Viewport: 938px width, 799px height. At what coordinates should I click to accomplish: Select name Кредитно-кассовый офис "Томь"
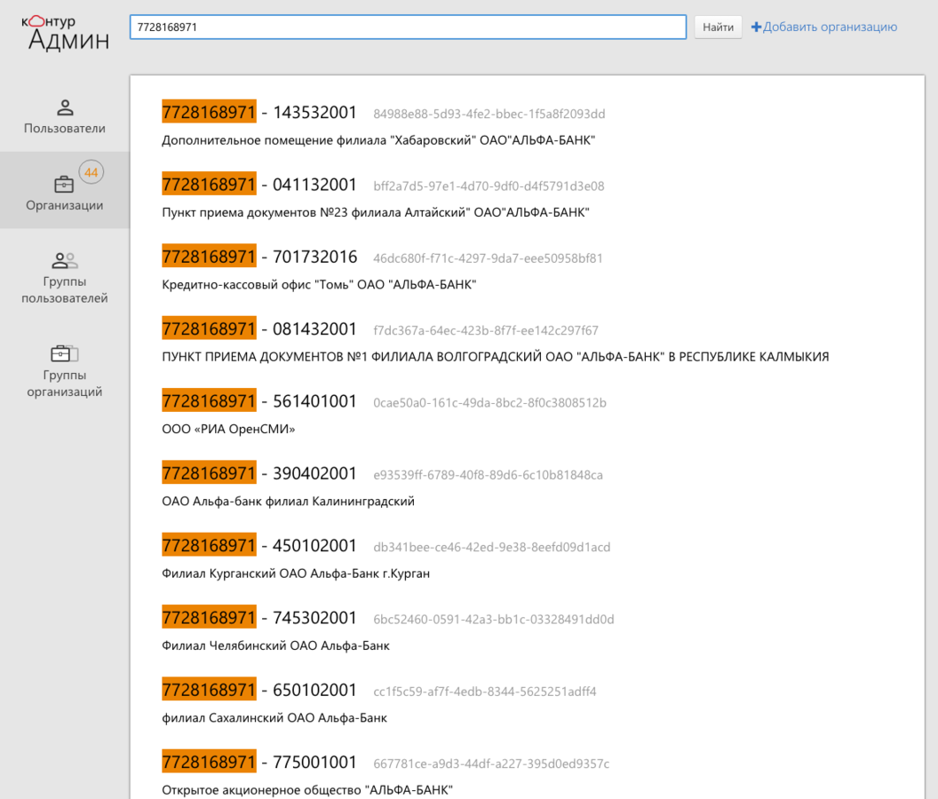[319, 285]
